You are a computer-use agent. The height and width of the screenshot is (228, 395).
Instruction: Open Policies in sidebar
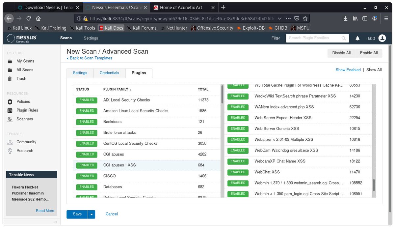[23, 101]
